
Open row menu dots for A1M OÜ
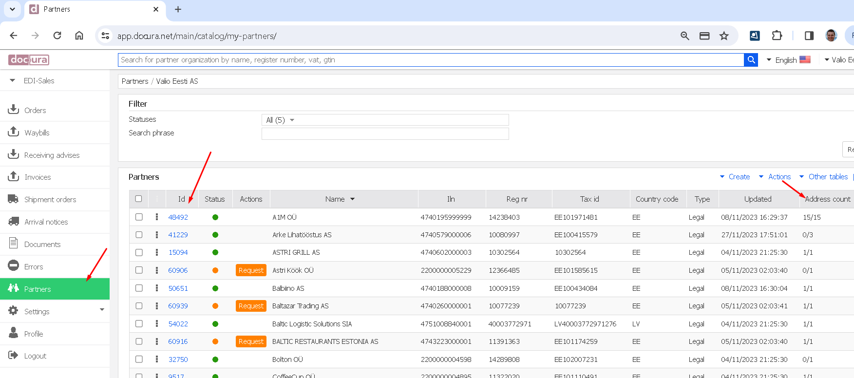tap(157, 217)
